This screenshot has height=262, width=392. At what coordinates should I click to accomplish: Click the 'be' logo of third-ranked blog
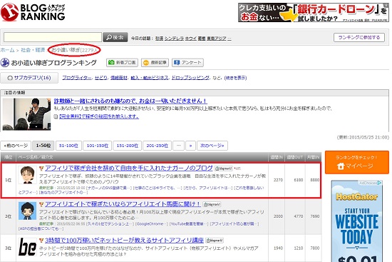pyautogui.click(x=27, y=247)
